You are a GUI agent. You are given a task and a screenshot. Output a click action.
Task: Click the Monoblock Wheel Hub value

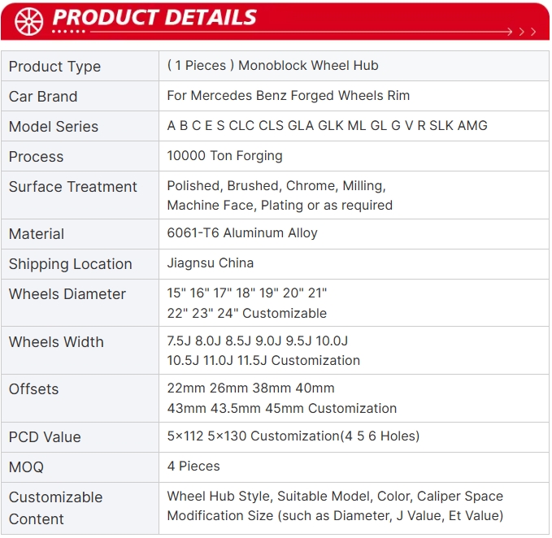(272, 66)
